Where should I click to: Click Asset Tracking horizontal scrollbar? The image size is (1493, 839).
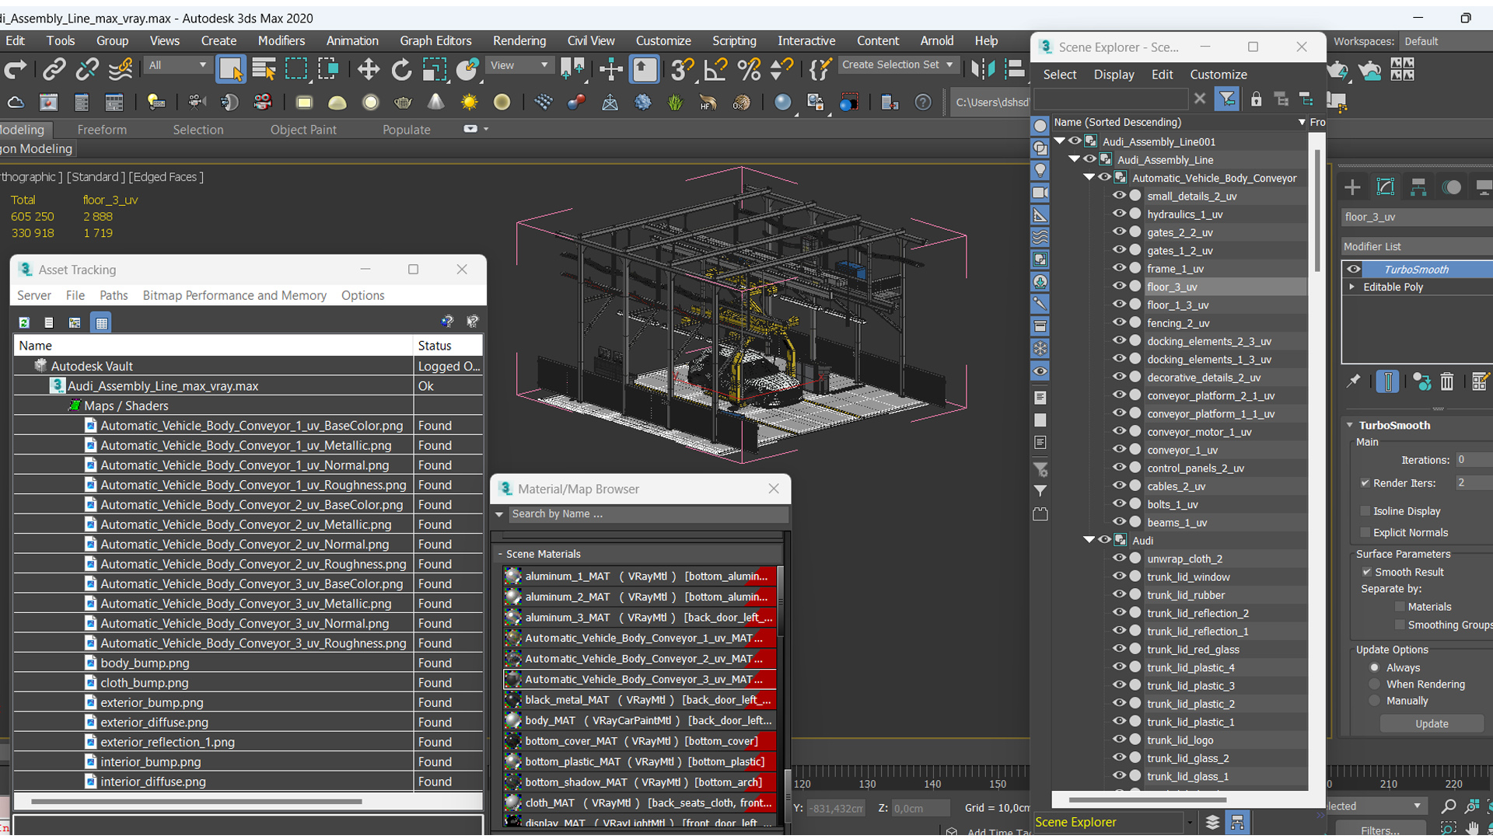point(196,801)
